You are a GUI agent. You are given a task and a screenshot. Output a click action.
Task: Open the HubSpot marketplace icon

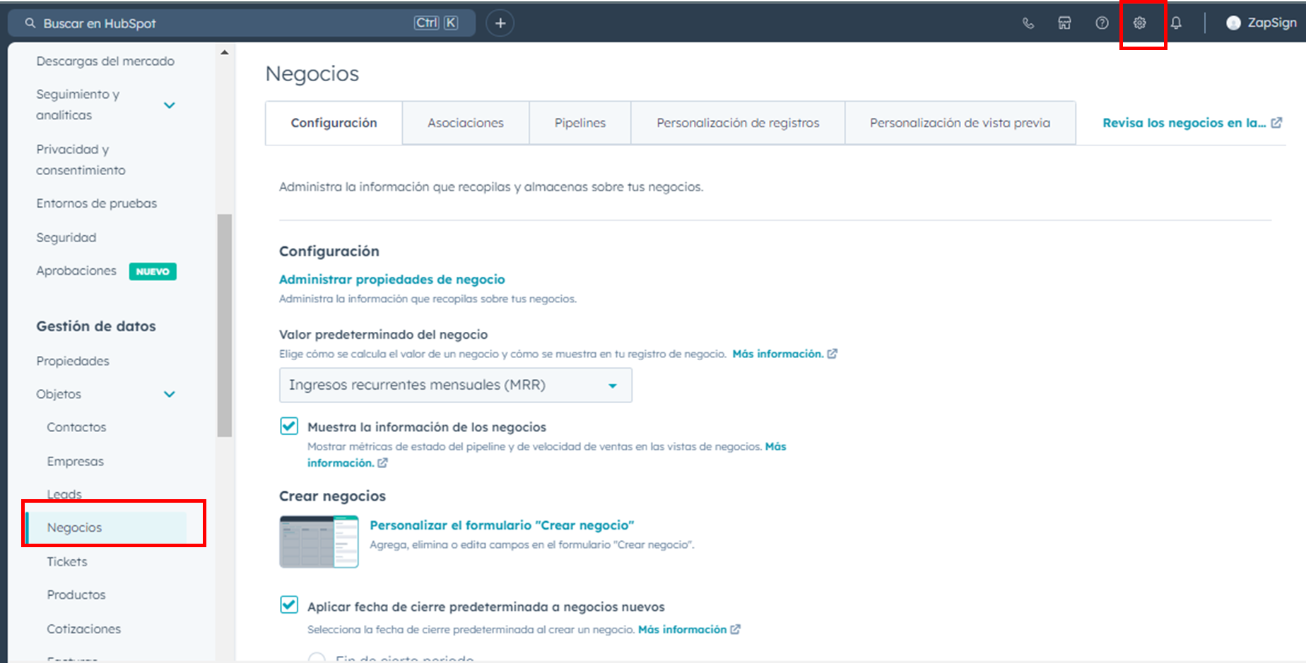pyautogui.click(x=1065, y=23)
